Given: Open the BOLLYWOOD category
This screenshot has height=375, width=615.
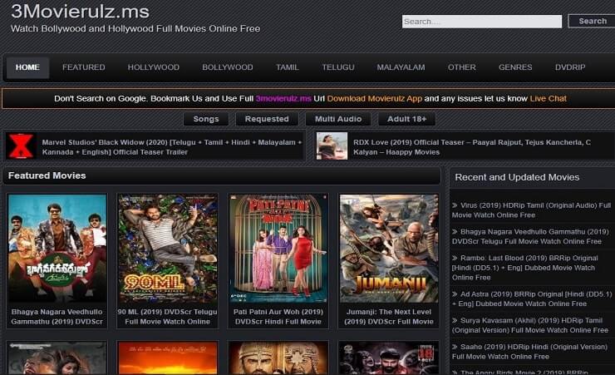Looking at the screenshot, I should point(228,67).
